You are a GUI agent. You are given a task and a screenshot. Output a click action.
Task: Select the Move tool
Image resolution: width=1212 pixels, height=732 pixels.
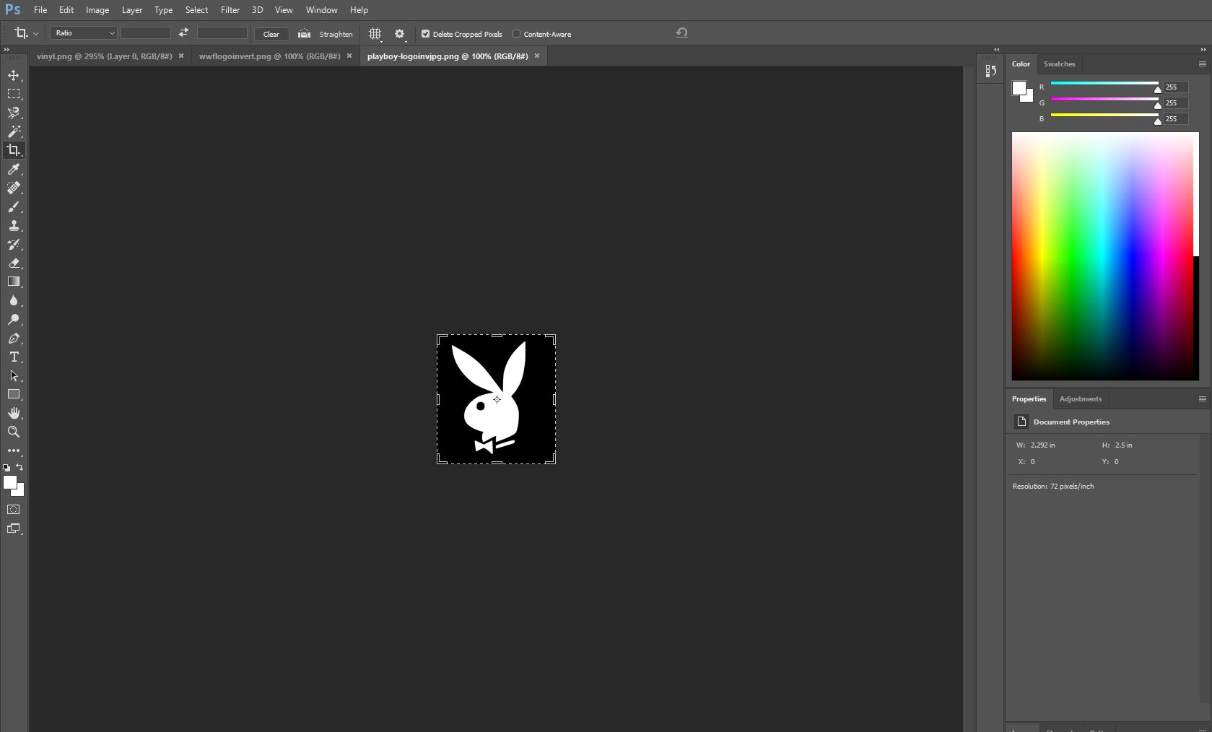(14, 75)
